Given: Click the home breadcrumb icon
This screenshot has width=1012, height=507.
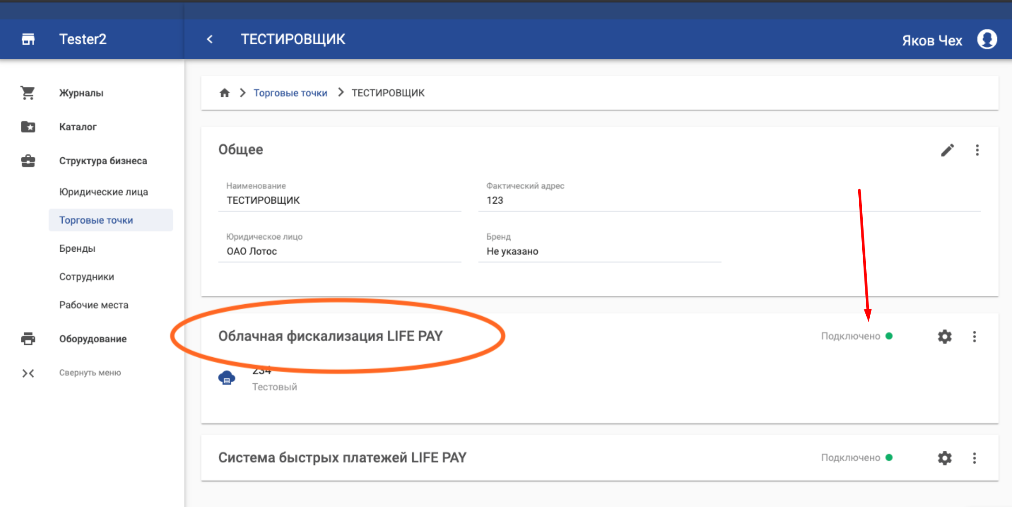Looking at the screenshot, I should (x=224, y=93).
